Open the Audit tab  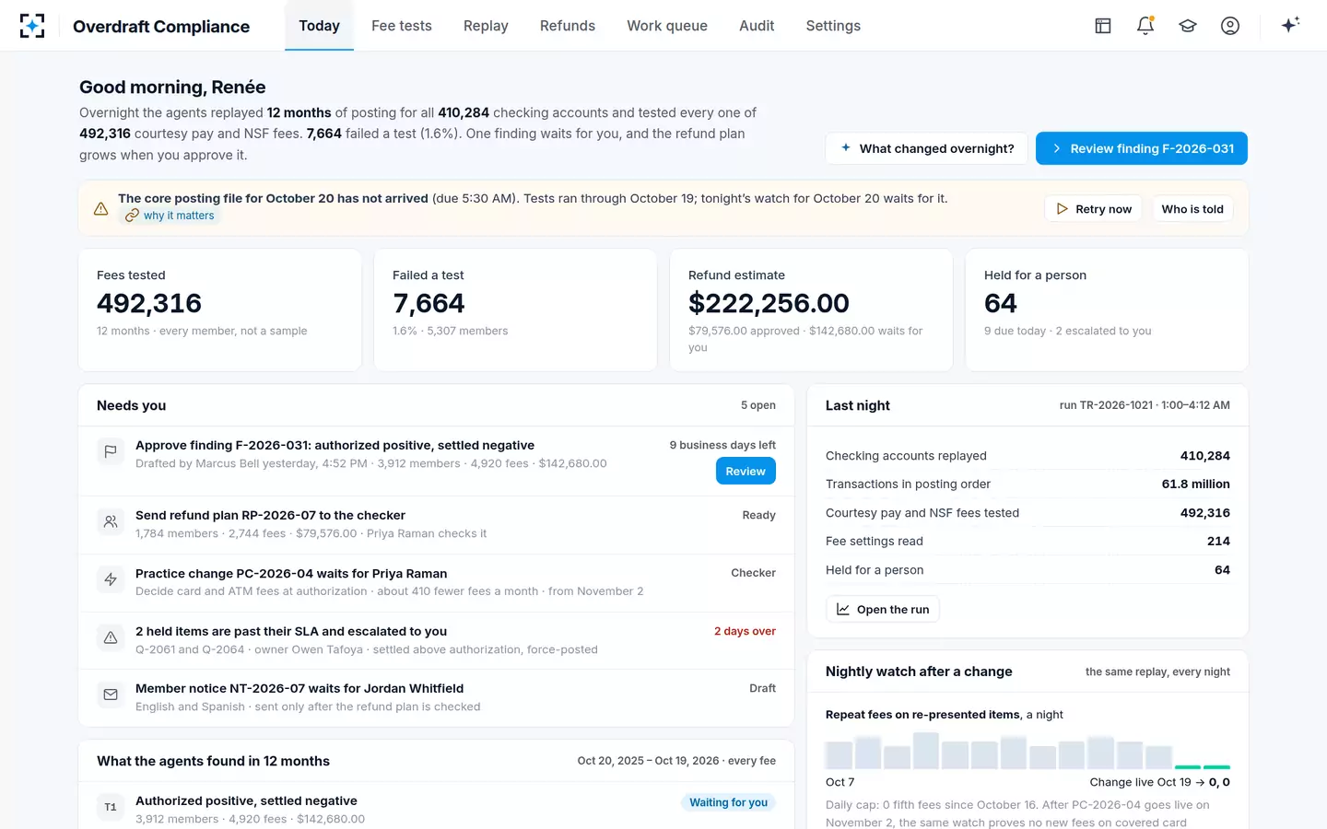757,26
